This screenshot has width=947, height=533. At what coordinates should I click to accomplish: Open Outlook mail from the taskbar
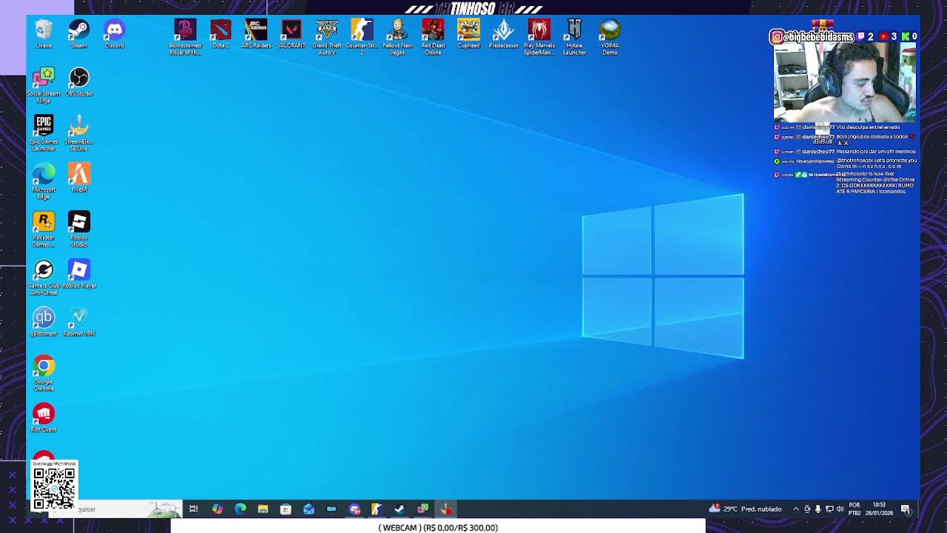click(x=309, y=509)
